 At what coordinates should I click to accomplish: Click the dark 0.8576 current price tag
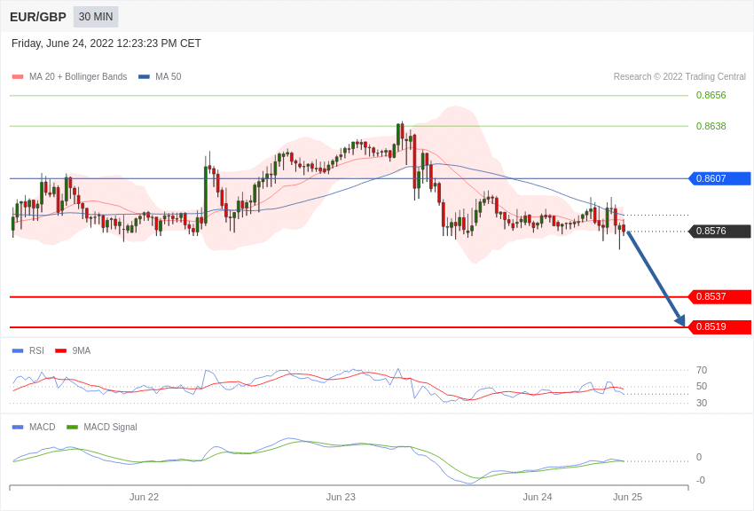(720, 231)
